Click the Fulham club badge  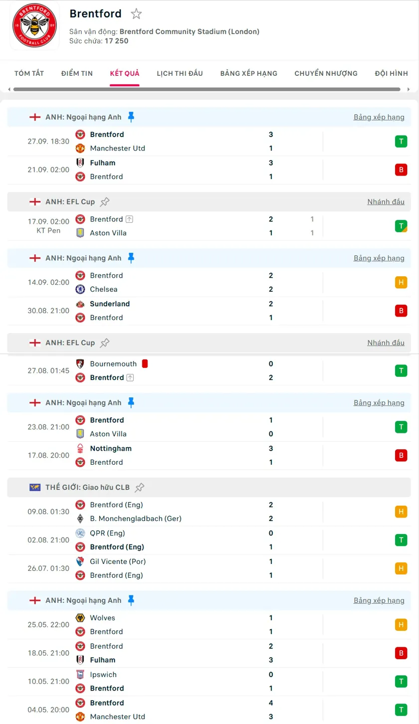point(80,162)
